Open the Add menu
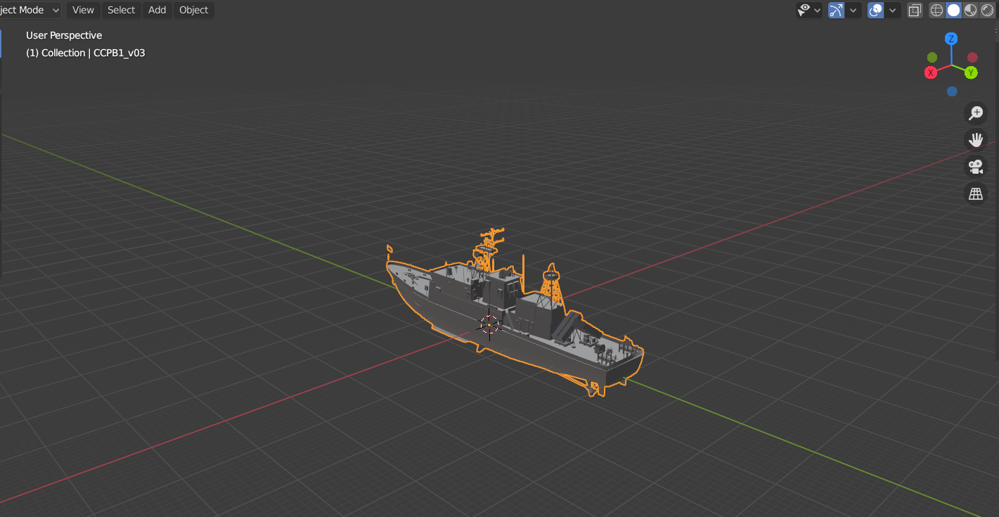999x517 pixels. (157, 10)
